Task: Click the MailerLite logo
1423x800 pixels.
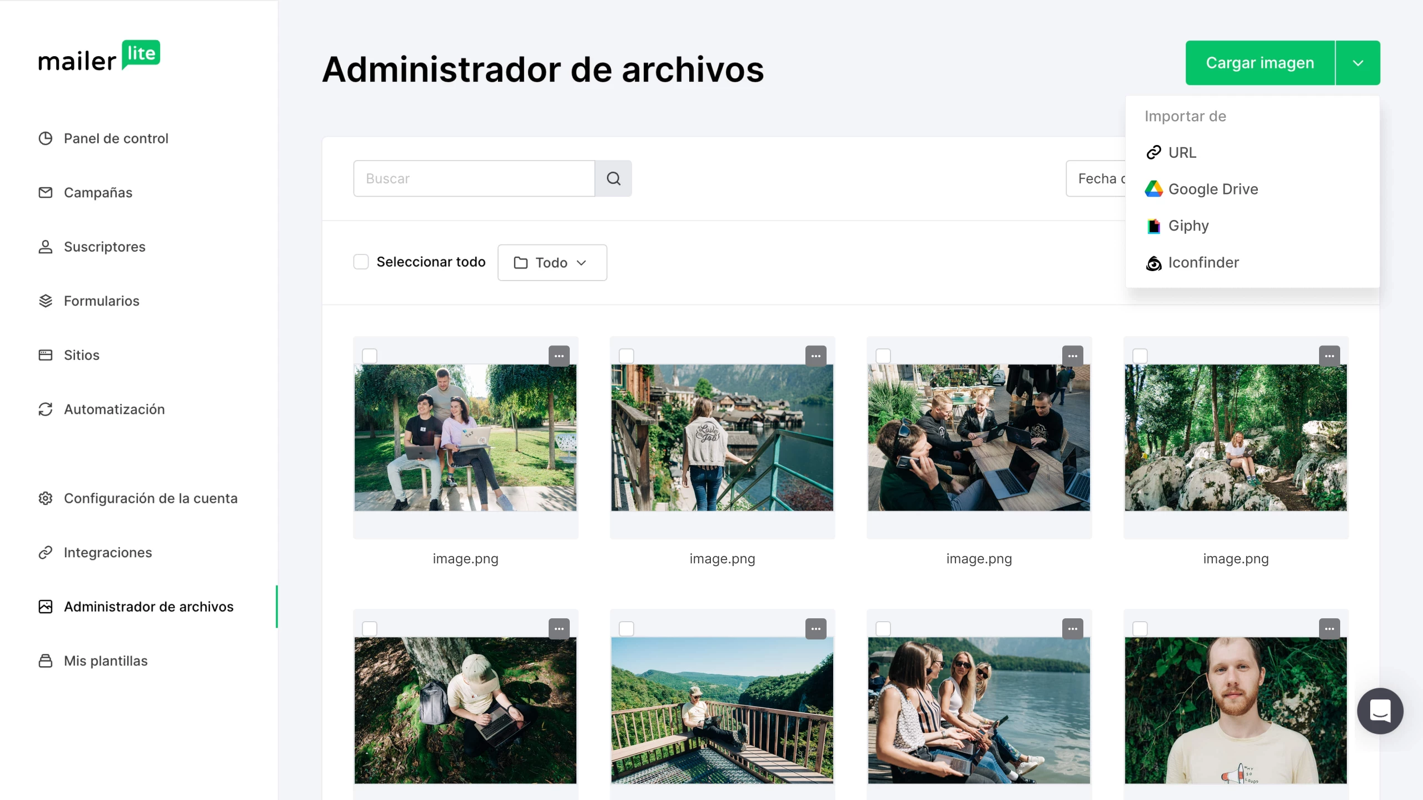Action: [99, 56]
